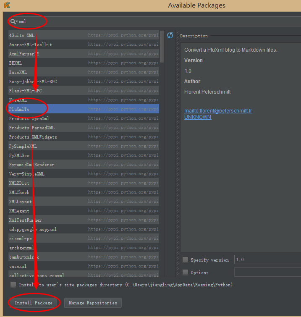Open the mailto:florent@peterschmitt.fr link
The width and height of the screenshot is (301, 317).
218,110
